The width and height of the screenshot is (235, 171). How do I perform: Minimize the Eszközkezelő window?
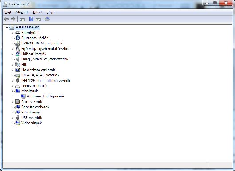[207, 3]
